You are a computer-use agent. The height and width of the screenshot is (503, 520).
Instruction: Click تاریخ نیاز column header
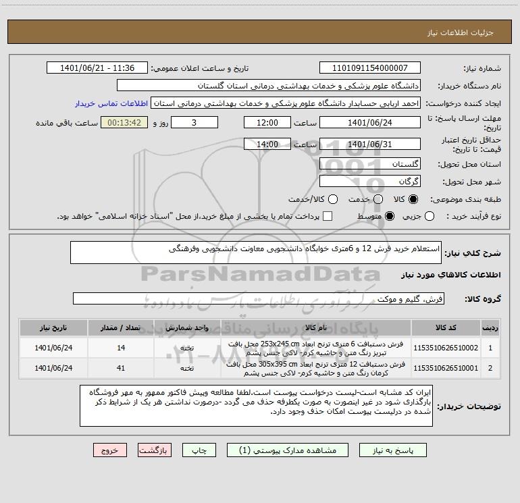point(53,327)
